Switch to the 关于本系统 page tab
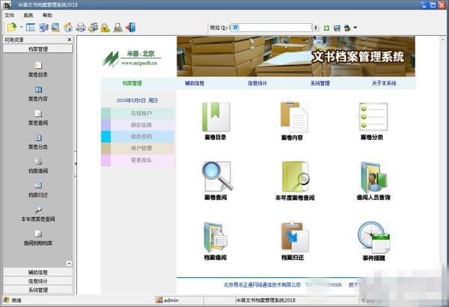This screenshot has height=307, width=449. (x=384, y=83)
